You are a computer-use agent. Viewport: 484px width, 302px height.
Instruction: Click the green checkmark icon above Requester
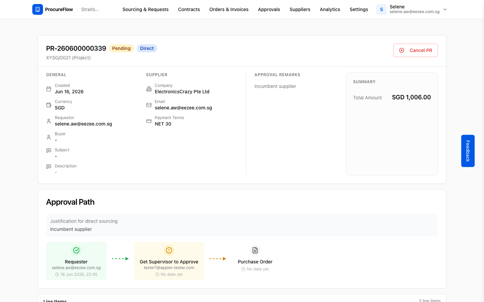coord(76,250)
